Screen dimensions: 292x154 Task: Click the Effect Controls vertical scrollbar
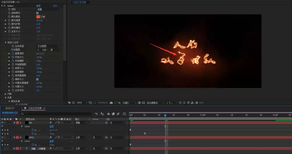tap(65, 33)
